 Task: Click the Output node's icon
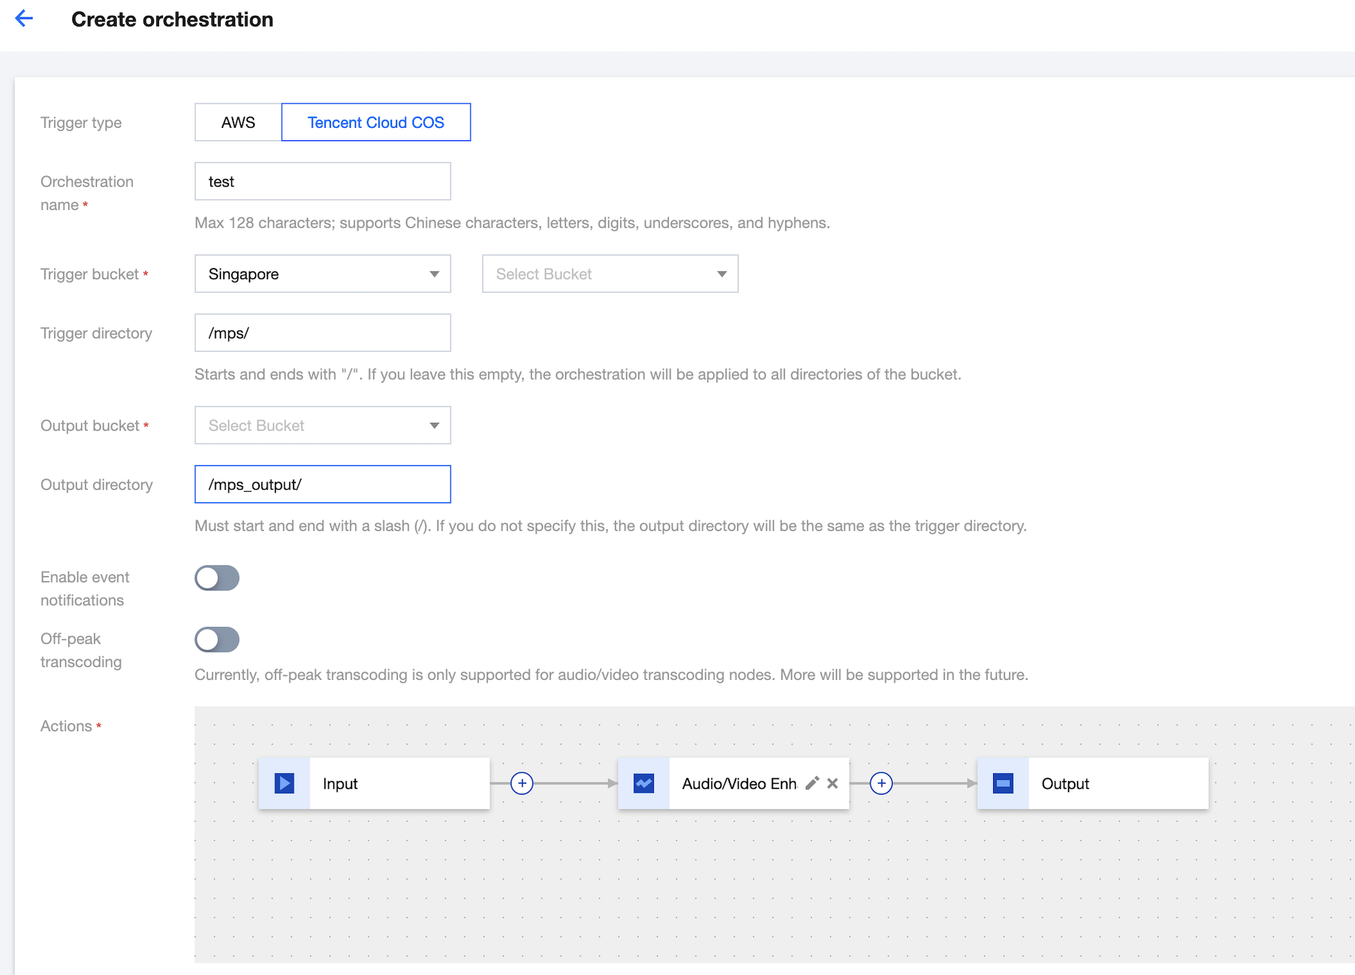[1003, 783]
